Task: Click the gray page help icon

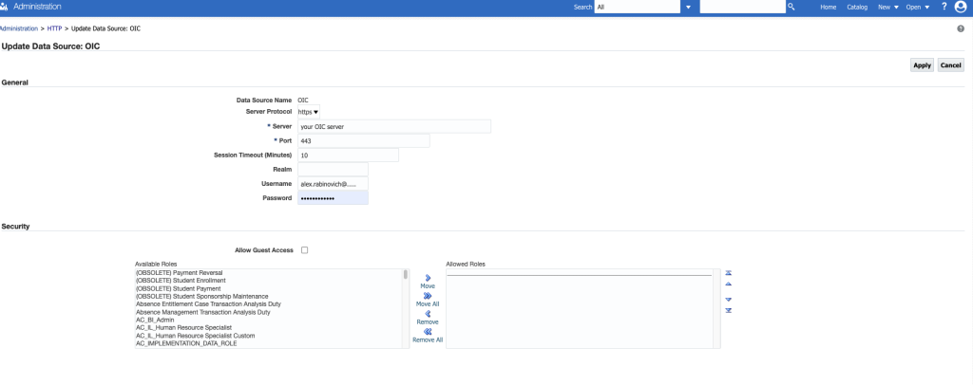Action: click(x=961, y=28)
